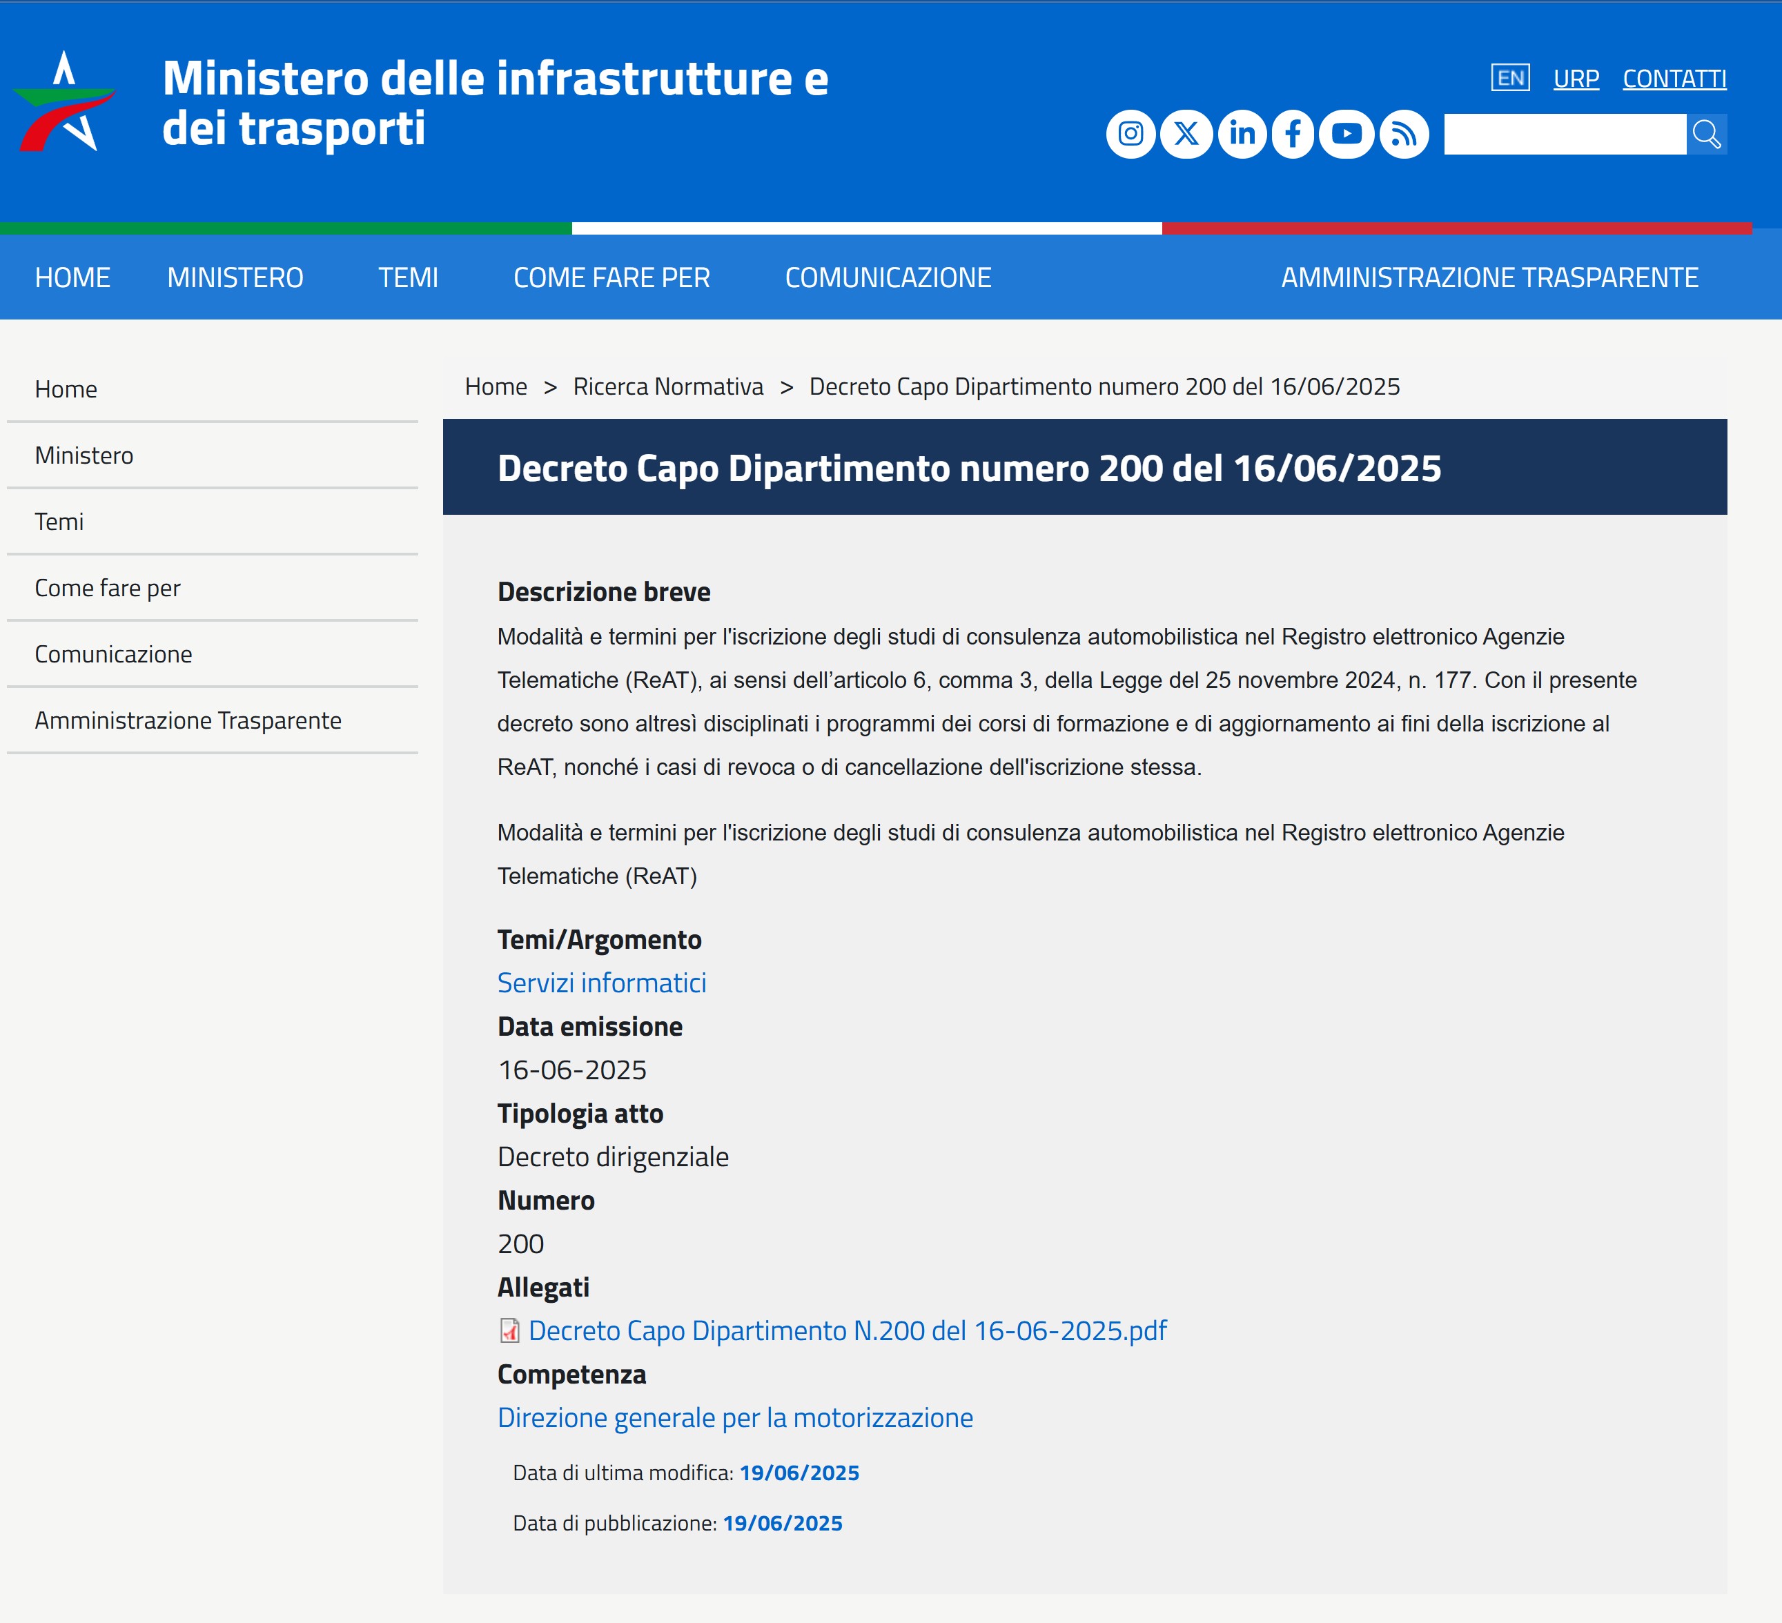The image size is (1782, 1623).
Task: Go to Ricerca Normativa breadcrumb link
Action: (668, 386)
